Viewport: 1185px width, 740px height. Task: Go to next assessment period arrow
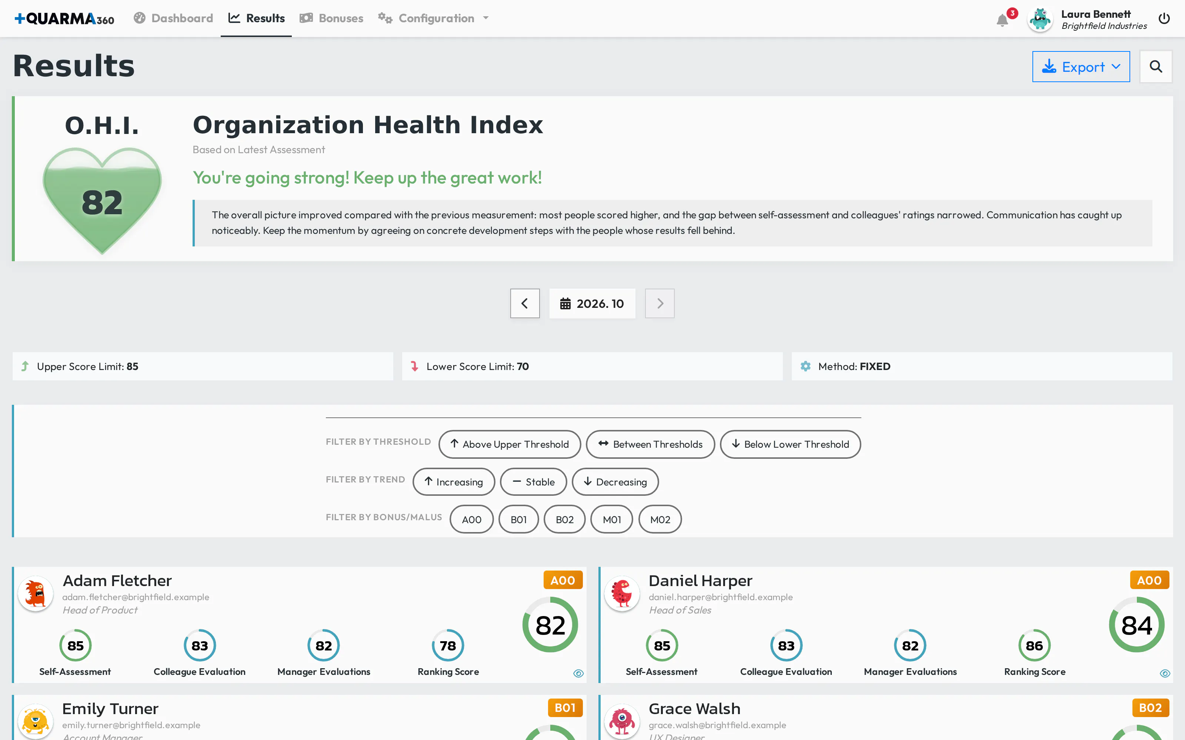click(660, 303)
